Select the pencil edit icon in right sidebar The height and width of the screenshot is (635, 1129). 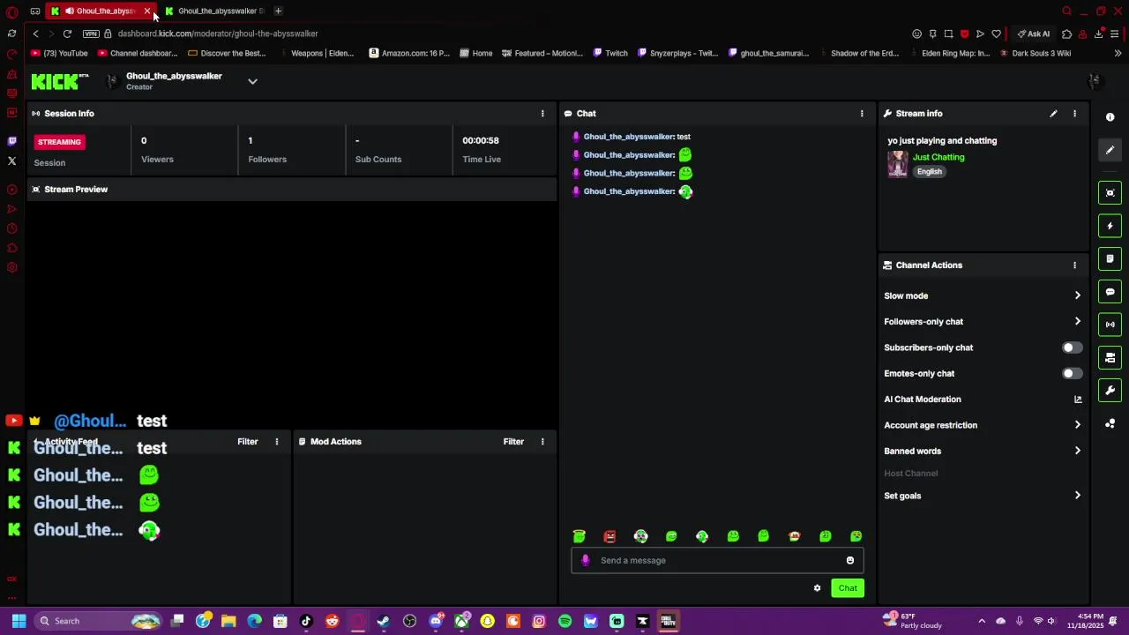tap(1110, 150)
